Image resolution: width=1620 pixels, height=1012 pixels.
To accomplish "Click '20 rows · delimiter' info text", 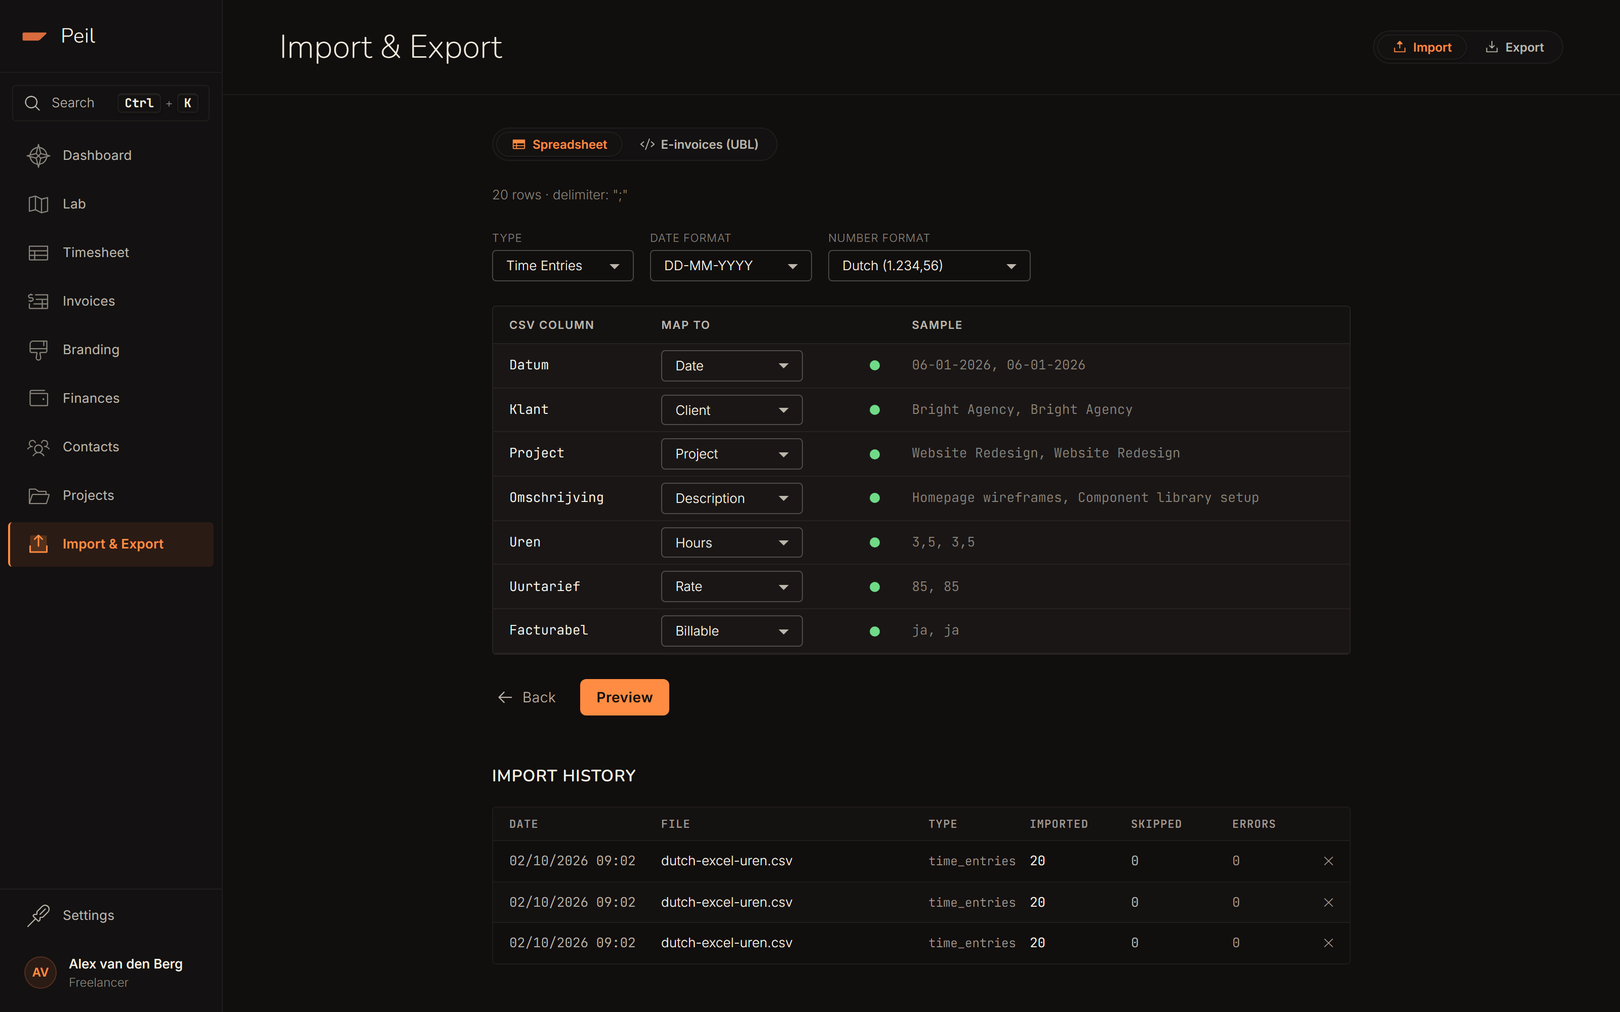I will click(559, 195).
